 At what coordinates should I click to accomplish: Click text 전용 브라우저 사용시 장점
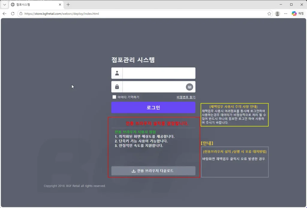pyautogui.click(x=135, y=132)
